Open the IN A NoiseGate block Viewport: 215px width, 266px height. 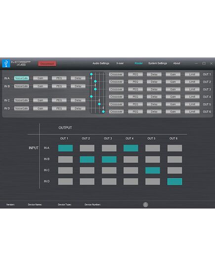pos(22,78)
